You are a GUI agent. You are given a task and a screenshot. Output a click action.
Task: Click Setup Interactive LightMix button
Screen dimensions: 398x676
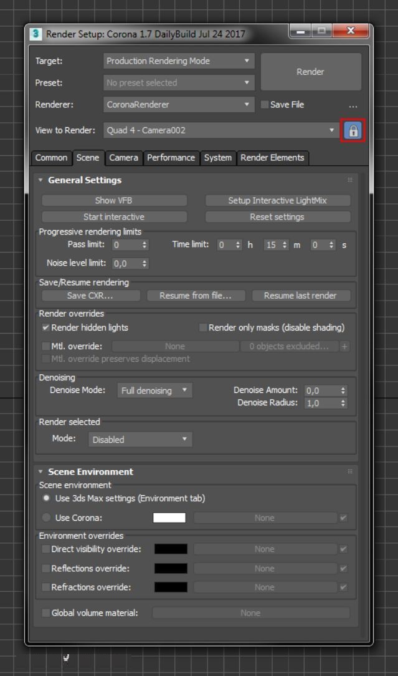(x=277, y=200)
